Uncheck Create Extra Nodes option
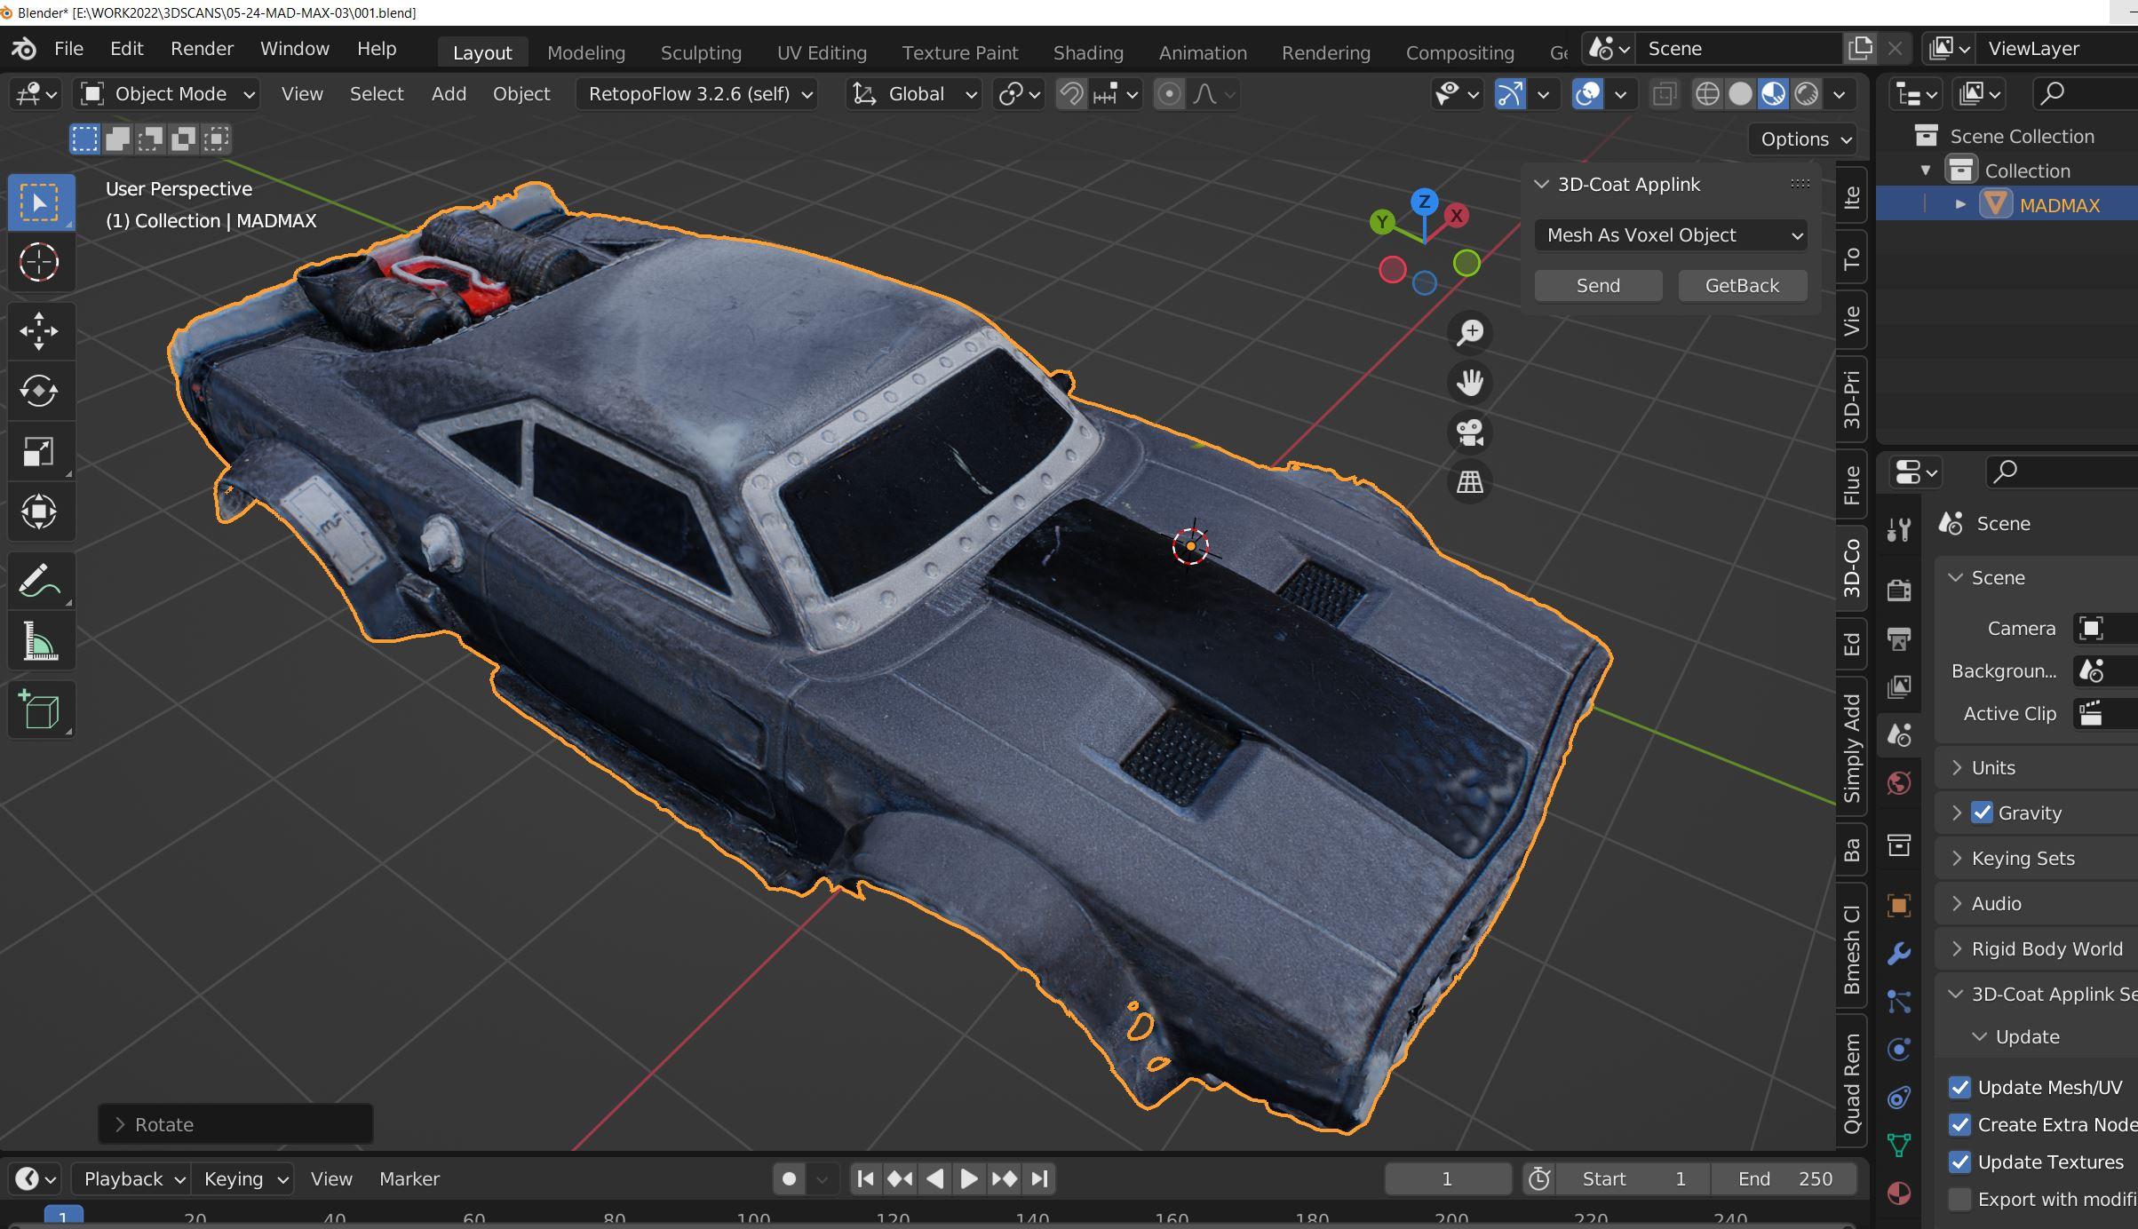The width and height of the screenshot is (2138, 1229). click(x=1959, y=1125)
